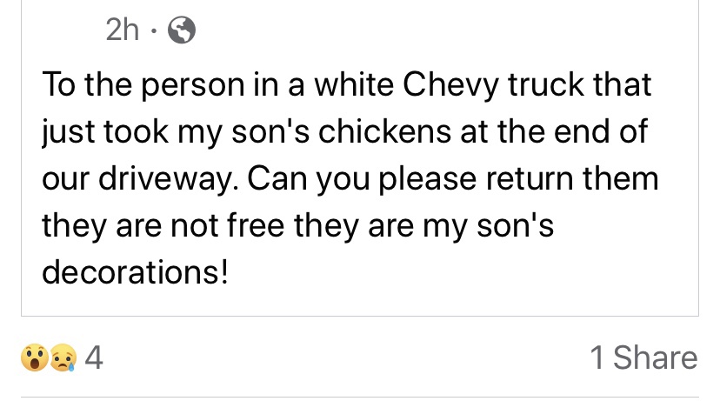The width and height of the screenshot is (720, 401).
Task: Click the word Can in the post
Action: (x=278, y=180)
